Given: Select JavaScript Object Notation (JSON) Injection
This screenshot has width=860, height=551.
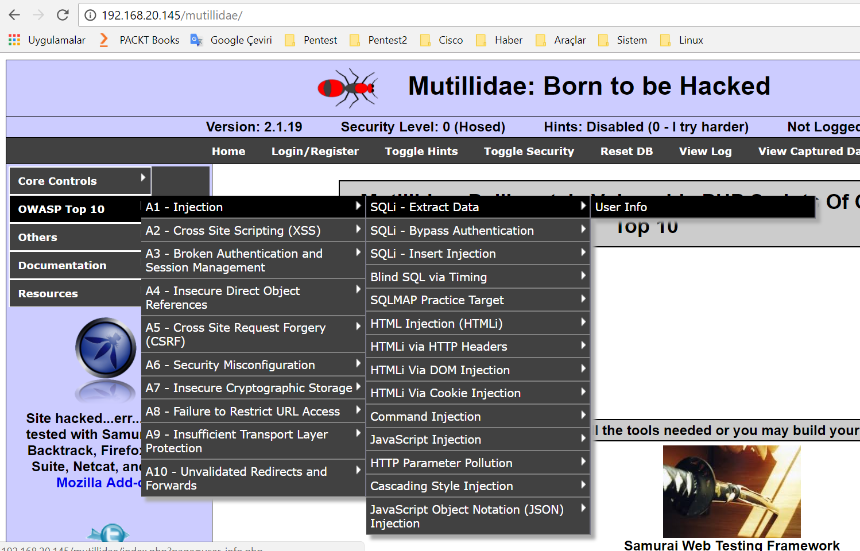Looking at the screenshot, I should 478,517.
